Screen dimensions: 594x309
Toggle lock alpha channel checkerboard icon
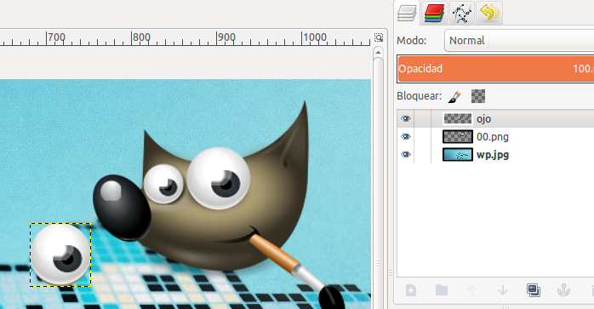478,96
